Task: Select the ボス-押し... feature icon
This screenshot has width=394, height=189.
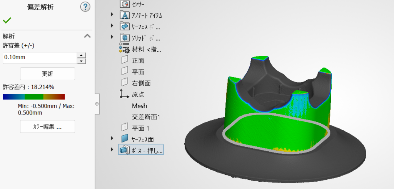Action: [x=125, y=150]
